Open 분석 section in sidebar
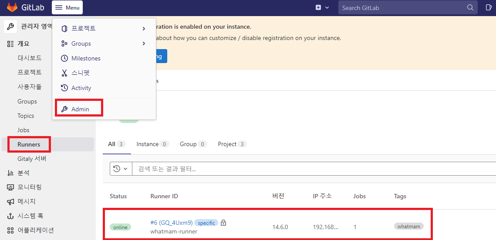The width and height of the screenshot is (496, 240). 24,173
